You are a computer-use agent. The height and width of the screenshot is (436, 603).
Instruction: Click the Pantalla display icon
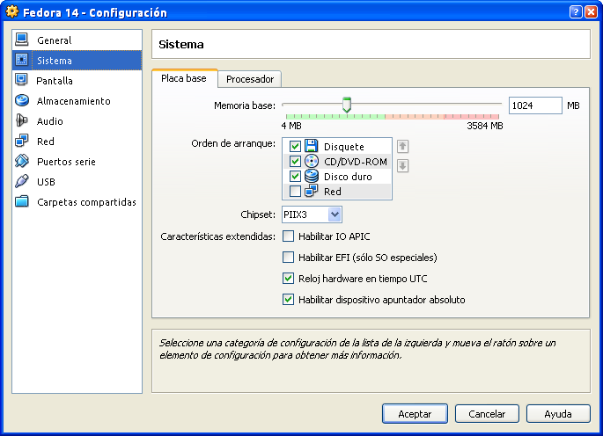click(21, 80)
